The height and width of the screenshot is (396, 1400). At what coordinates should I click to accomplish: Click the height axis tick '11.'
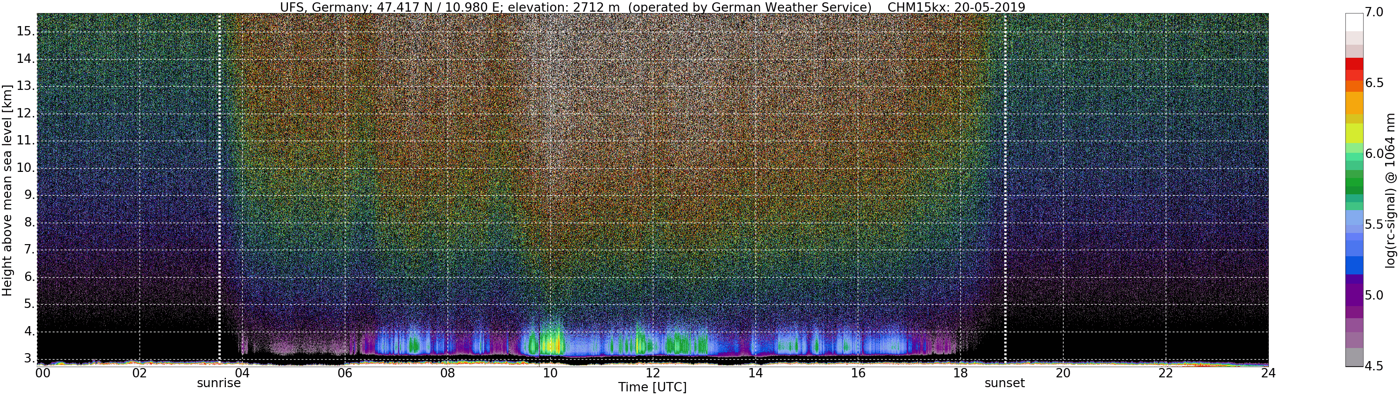pos(25,141)
